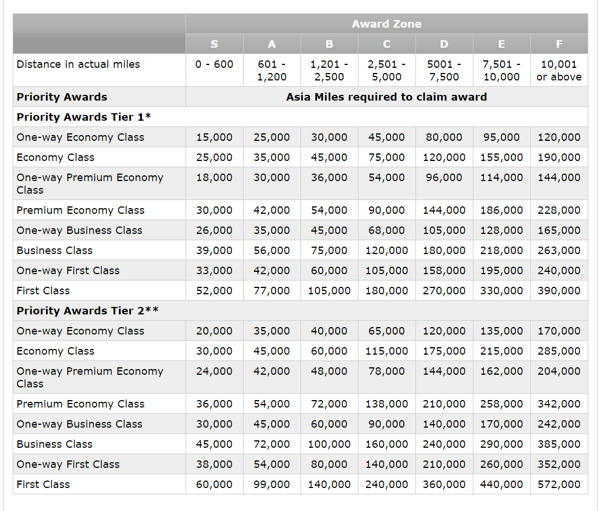This screenshot has width=605, height=511.
Task: Click Tier 1 "One-way Economy Class" row label
Action: click(x=80, y=137)
